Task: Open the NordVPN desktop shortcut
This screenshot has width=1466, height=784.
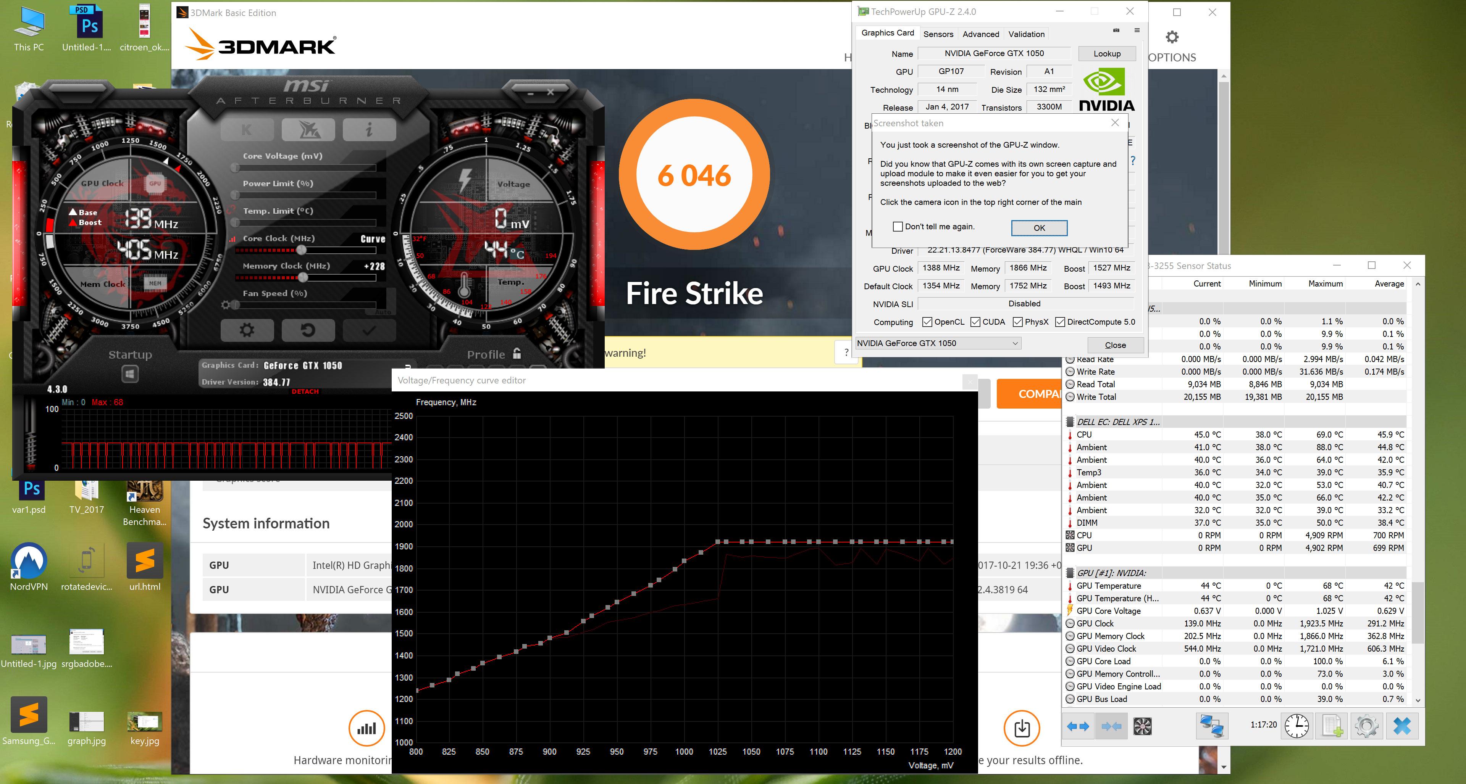Action: click(29, 566)
